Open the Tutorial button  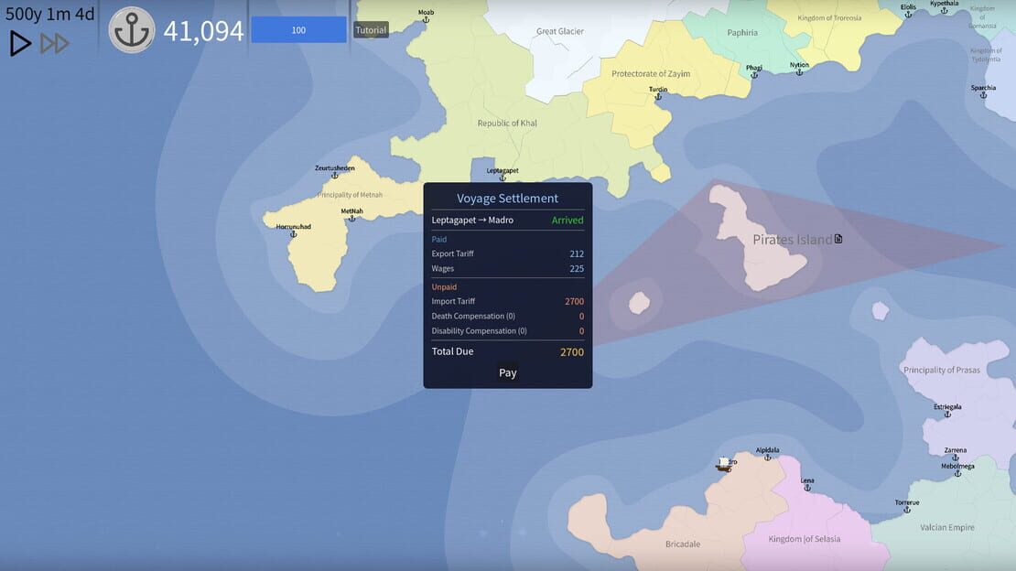tap(371, 30)
